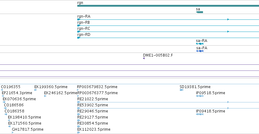
Task: Click the RE21022.5prime start glyph
Action: [79, 102]
